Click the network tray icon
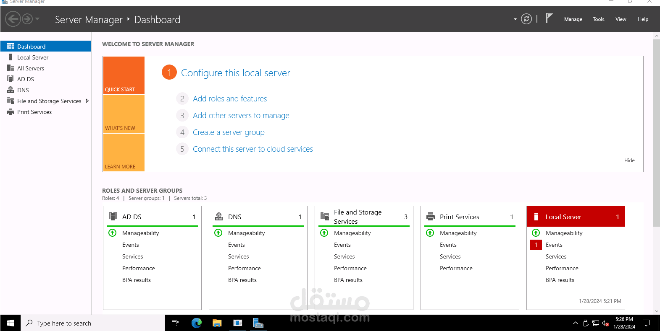Viewport: 660px width, 331px height. coord(595,323)
